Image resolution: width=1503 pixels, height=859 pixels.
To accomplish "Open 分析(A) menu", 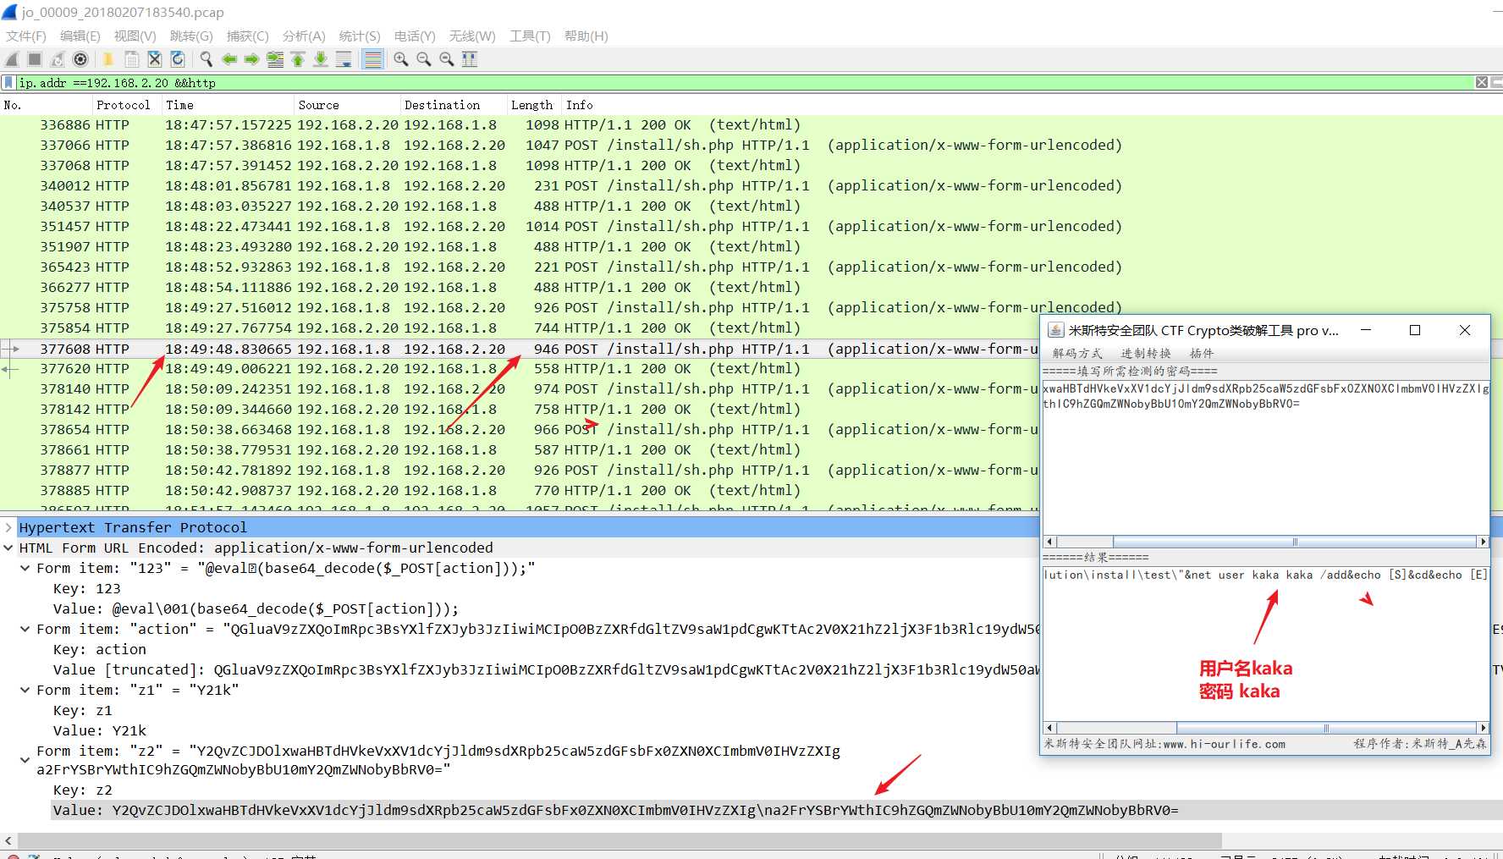I will [304, 36].
